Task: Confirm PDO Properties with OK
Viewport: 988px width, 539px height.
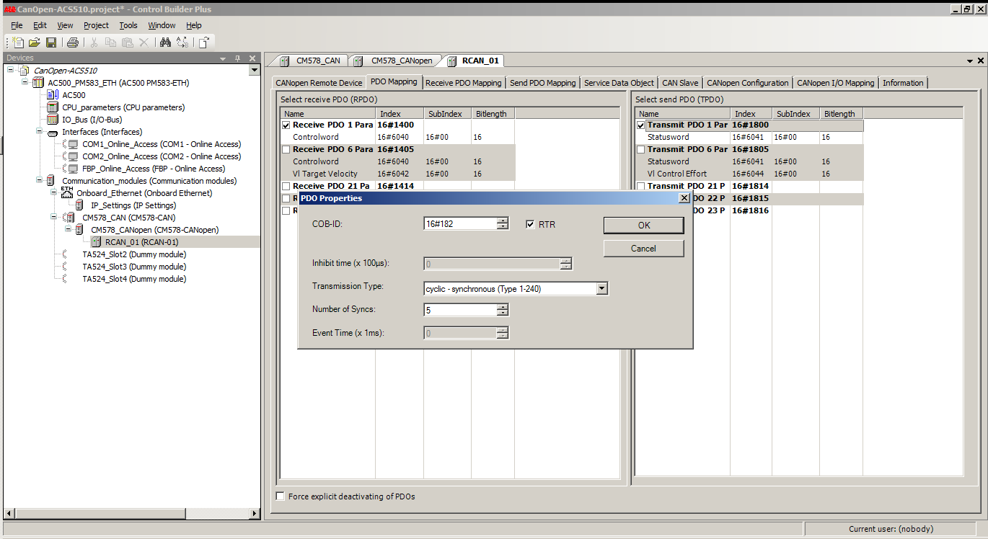Action: click(x=643, y=226)
